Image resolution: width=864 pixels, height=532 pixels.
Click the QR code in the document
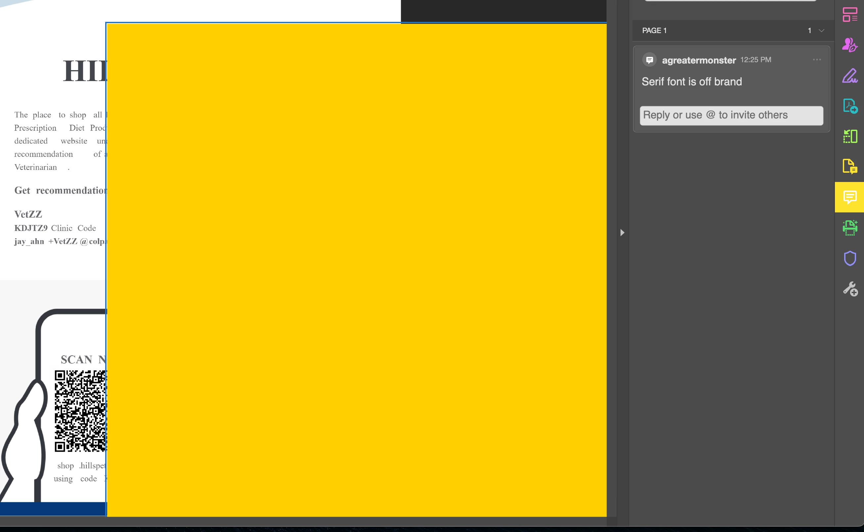coord(80,411)
